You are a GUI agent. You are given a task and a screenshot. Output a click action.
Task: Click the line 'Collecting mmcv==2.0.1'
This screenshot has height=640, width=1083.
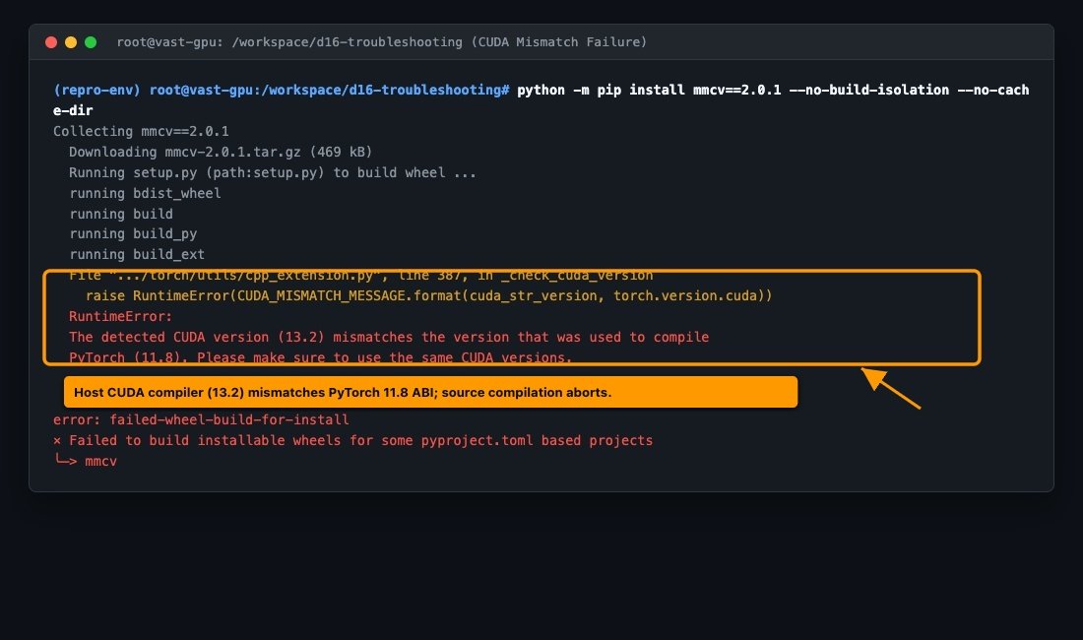(x=141, y=131)
